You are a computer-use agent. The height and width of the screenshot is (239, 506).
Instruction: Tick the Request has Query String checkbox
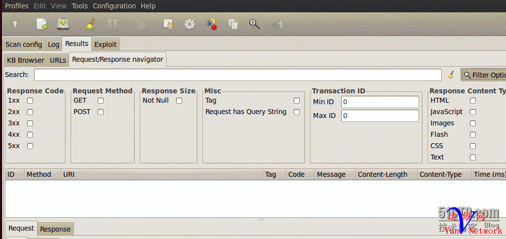click(297, 112)
